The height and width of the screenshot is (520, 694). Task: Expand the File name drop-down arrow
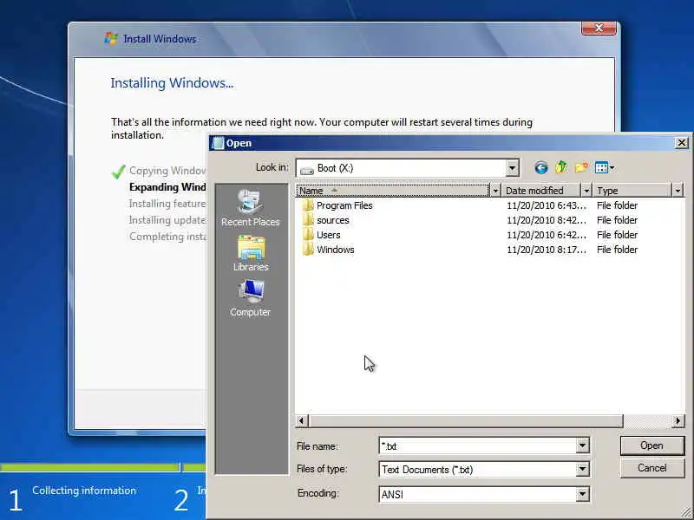click(x=582, y=445)
